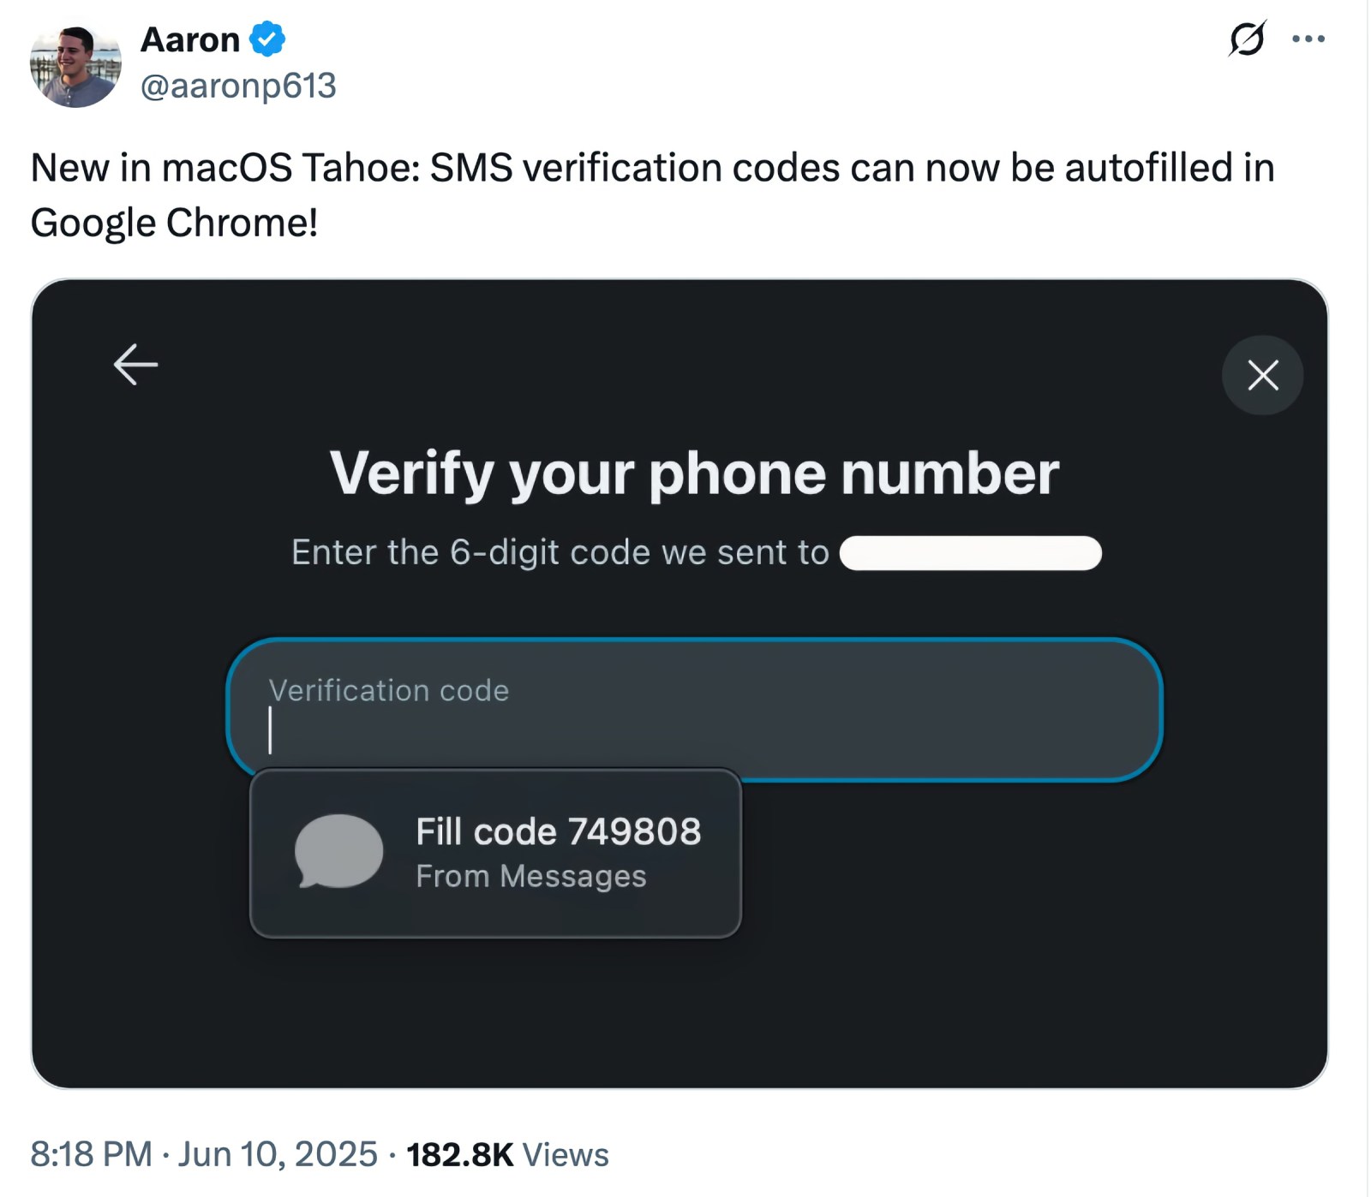Click the Grok explain icon
1371x1197 pixels.
click(1246, 39)
